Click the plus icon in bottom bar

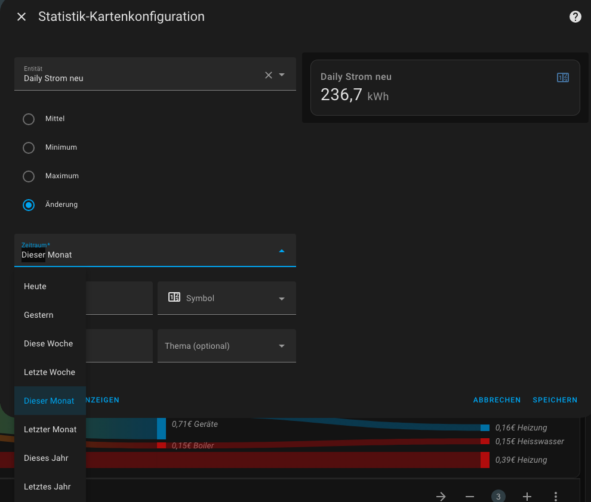527,496
